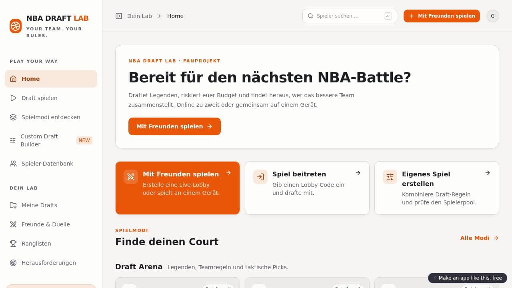This screenshot has width=512, height=288.
Task: Go to Spielmodi entdecken
Action: pos(51,117)
